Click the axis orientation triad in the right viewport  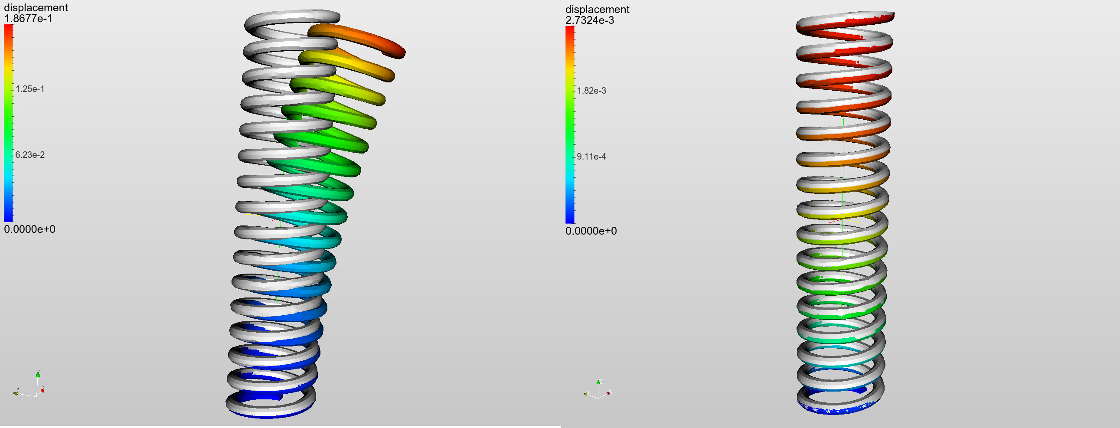pos(598,389)
